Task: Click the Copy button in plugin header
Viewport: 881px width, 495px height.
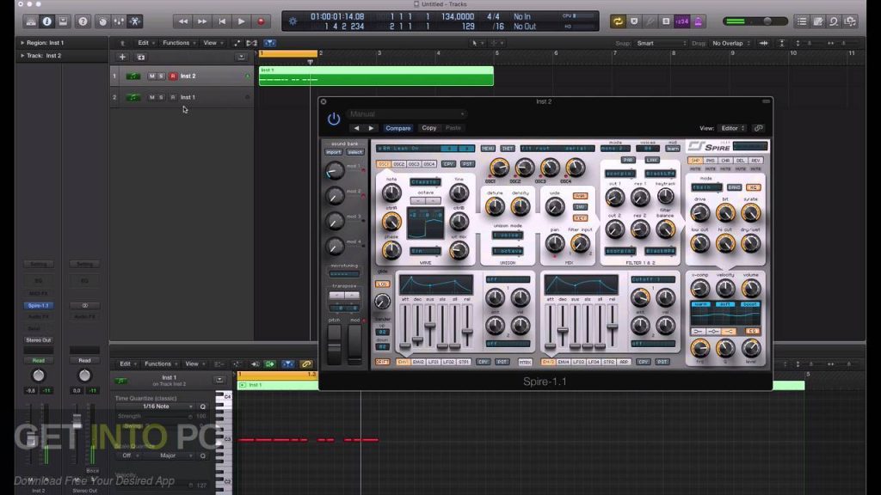Action: click(x=428, y=128)
